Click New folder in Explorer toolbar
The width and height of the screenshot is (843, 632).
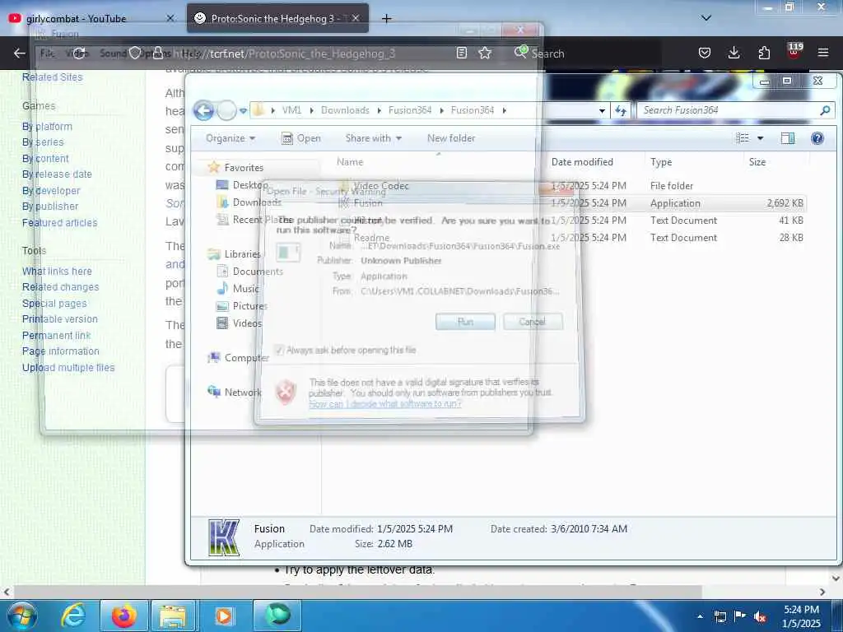(x=451, y=138)
